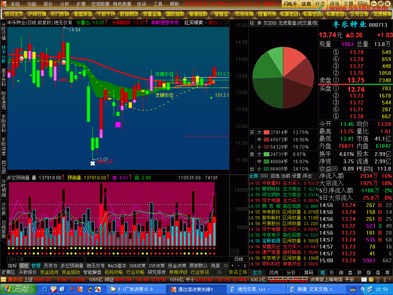The image size is (393, 295).
Task: Toggle the 单 view option
Action: (259, 23)
